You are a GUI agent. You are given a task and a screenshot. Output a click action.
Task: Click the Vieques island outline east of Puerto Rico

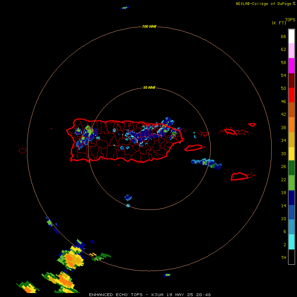194,148
